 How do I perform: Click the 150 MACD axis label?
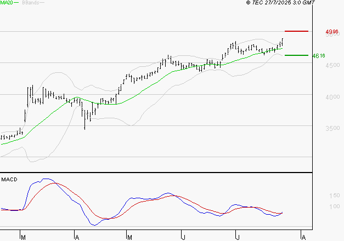(334, 196)
